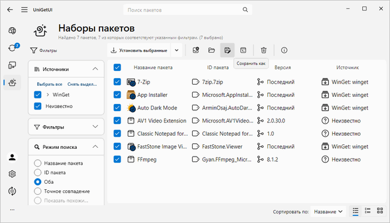The width and height of the screenshot is (390, 223).
Task: Uncheck the App Installer checkbox
Action: click(117, 95)
